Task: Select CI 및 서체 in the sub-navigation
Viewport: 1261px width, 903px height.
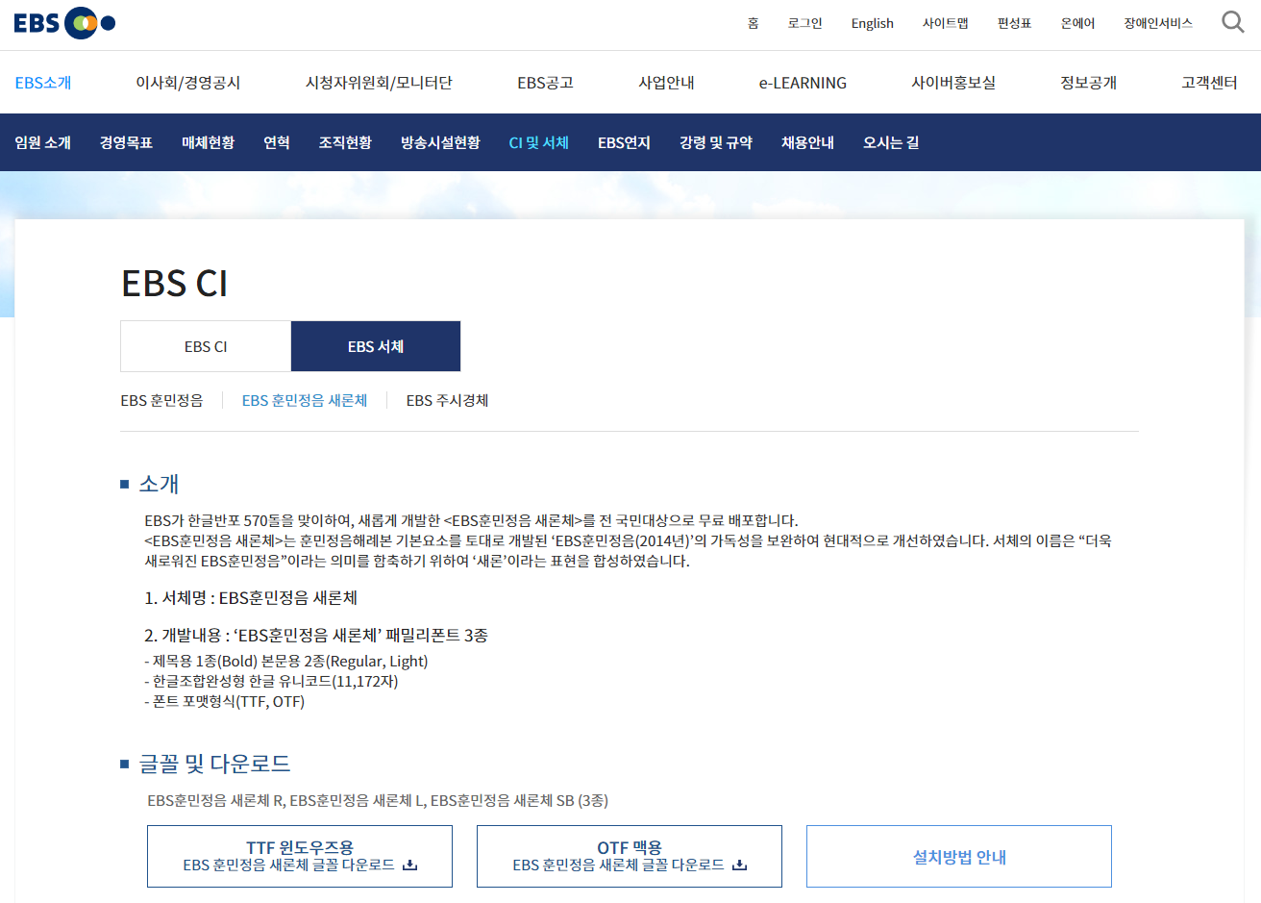Action: click(x=538, y=141)
